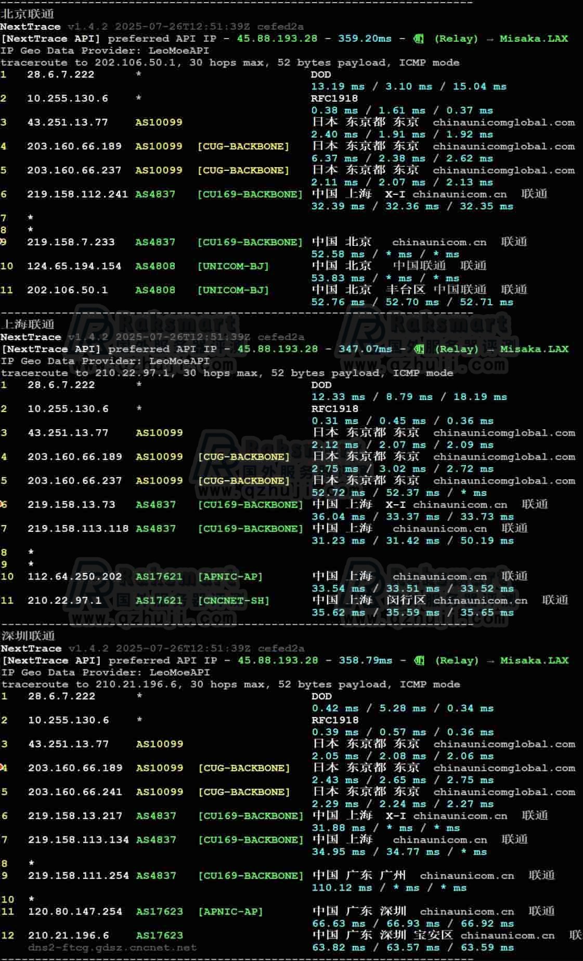Image resolution: width=583 pixels, height=961 pixels.
Task: Click hop IP address 219.158.112.241
Action: (77, 194)
